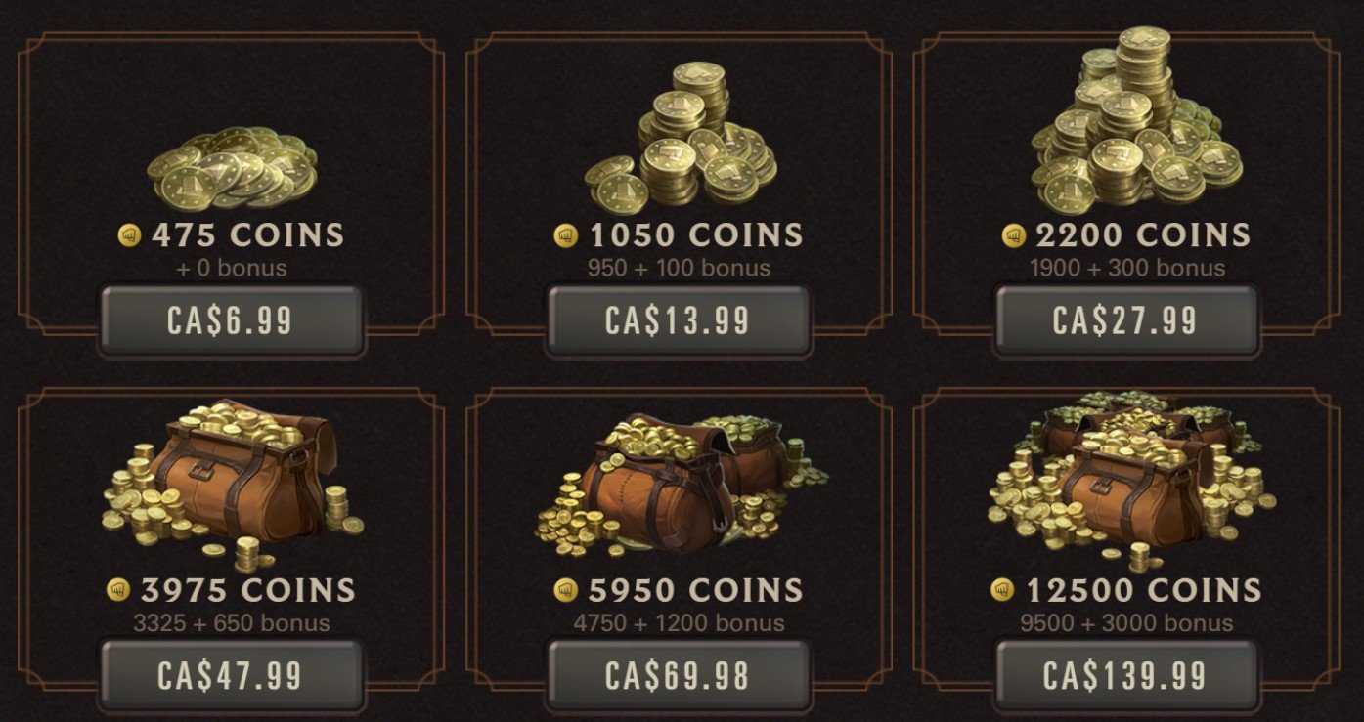Click the 9500 + 3000 bonus text
This screenshot has width=1364, height=722.
(1126, 622)
